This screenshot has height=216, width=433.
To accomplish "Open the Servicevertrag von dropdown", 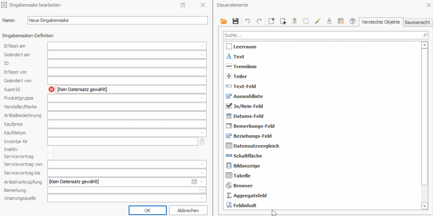I will [x=202, y=164].
